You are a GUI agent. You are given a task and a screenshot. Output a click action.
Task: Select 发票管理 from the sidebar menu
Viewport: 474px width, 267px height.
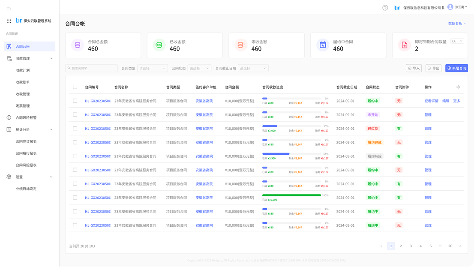coord(23,106)
